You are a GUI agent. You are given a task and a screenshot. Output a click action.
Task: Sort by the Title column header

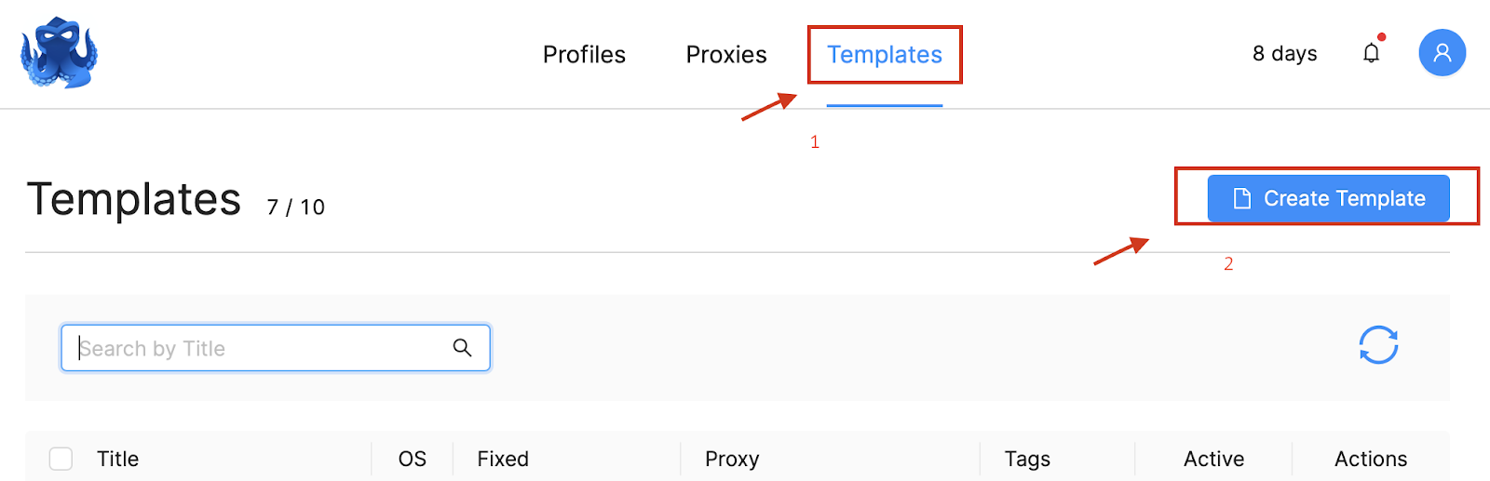click(117, 459)
